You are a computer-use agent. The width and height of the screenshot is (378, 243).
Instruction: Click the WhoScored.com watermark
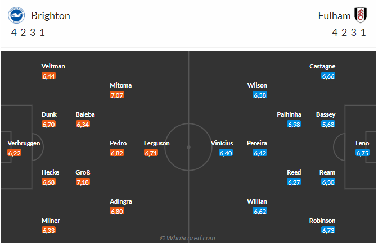(x=188, y=238)
